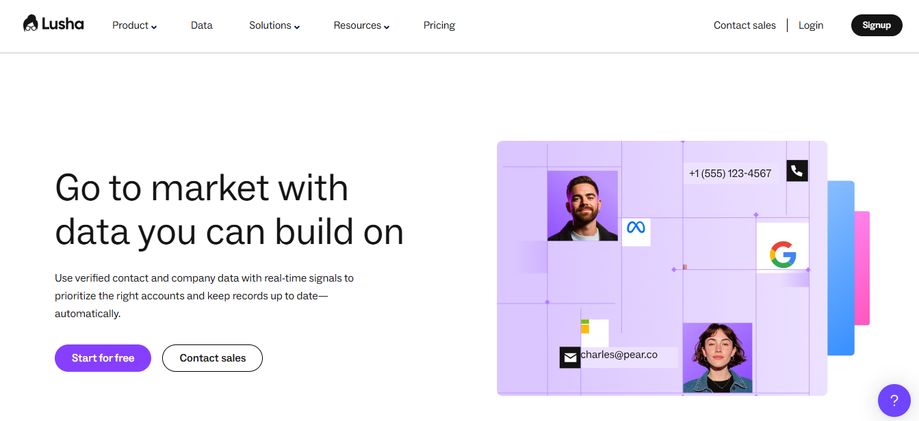This screenshot has width=919, height=421.
Task: Open the help question mark bubble
Action: (x=894, y=400)
